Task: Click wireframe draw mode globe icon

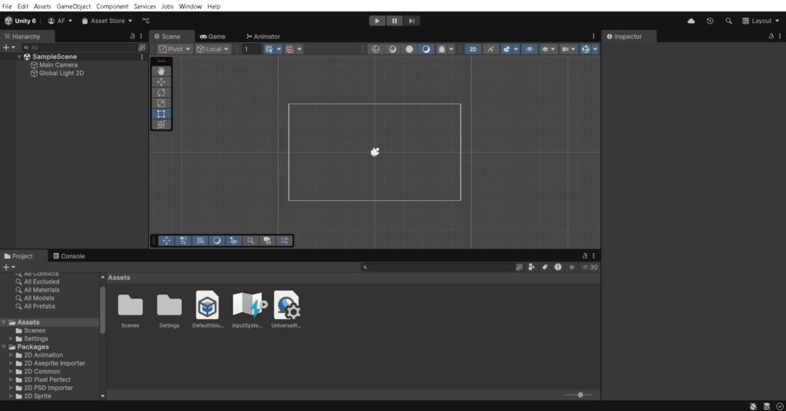Action: point(375,49)
